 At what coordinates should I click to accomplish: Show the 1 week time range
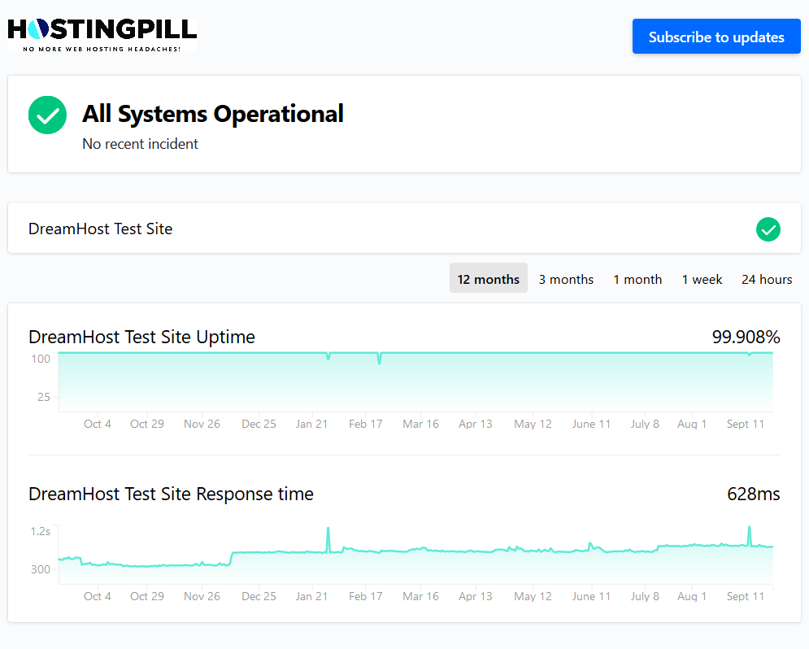pos(702,279)
